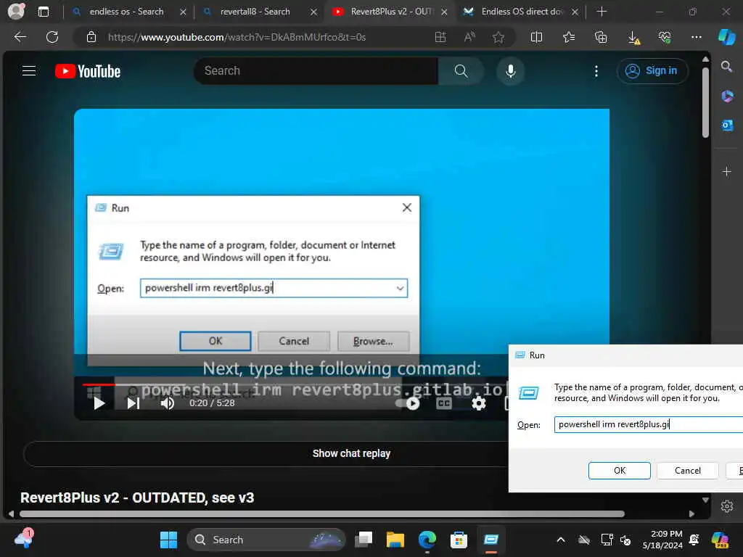Viewport: 743px width, 557px height.
Task: Open Downloads with warning badge
Action: point(633,38)
